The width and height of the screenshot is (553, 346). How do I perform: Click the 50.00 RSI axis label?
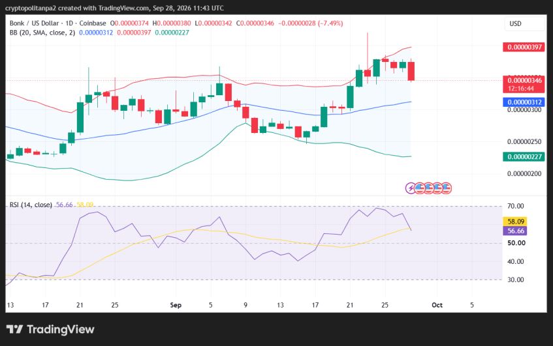click(x=516, y=243)
